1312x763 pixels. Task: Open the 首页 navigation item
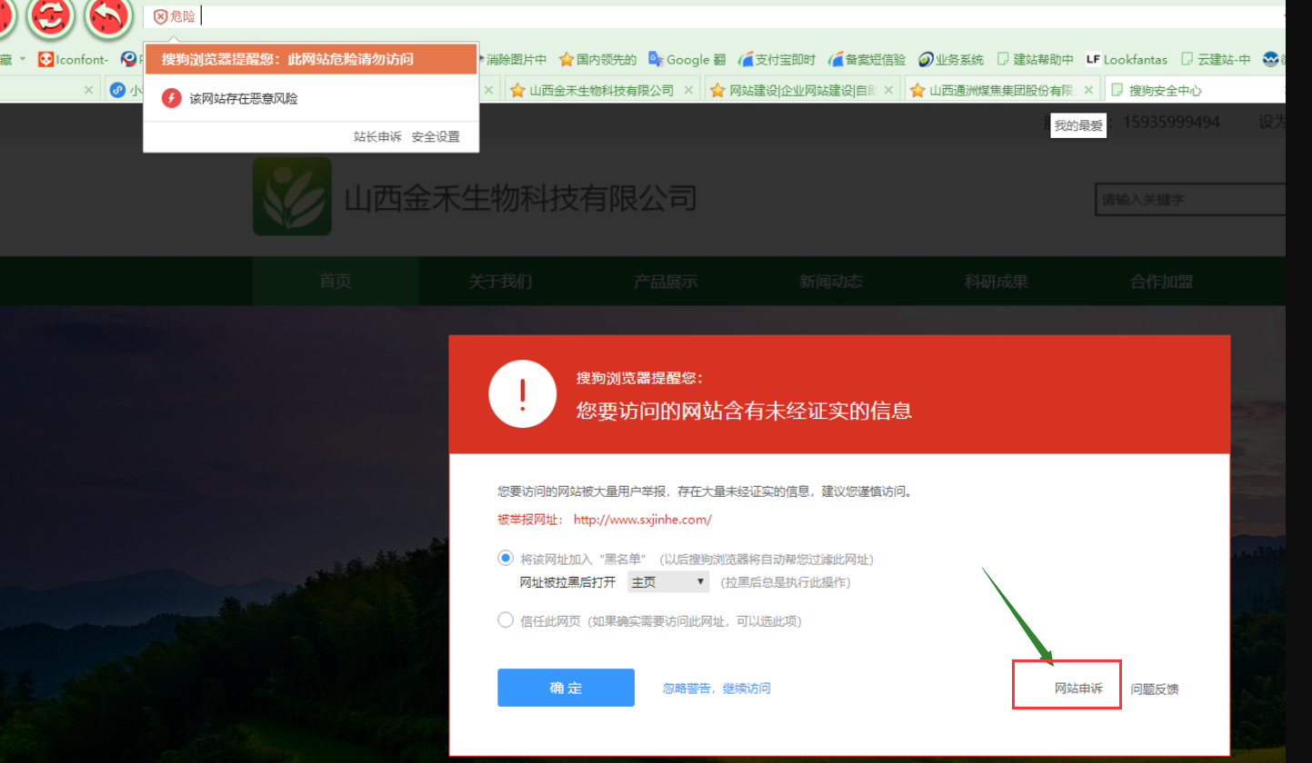336,282
